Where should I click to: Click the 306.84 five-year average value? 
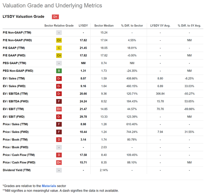coord(160,94)
